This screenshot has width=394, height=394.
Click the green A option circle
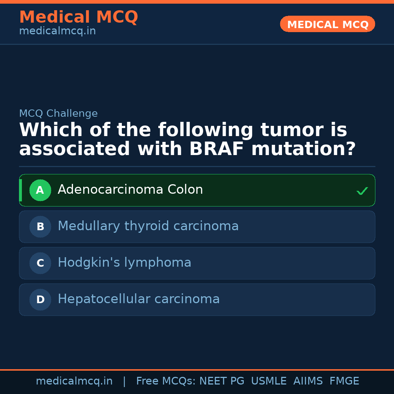tap(40, 190)
